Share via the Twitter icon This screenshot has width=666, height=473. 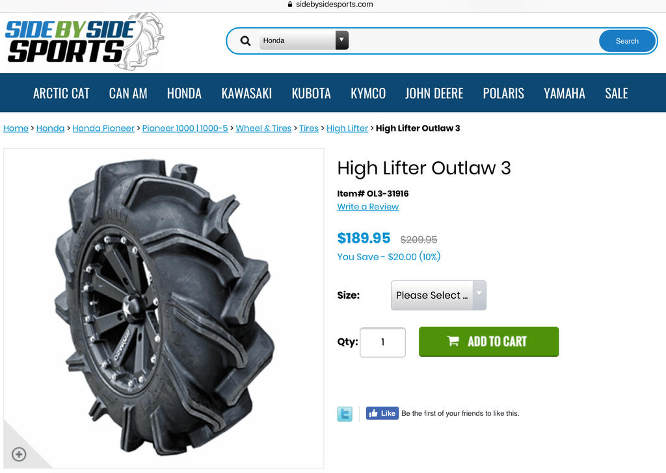pyautogui.click(x=345, y=414)
